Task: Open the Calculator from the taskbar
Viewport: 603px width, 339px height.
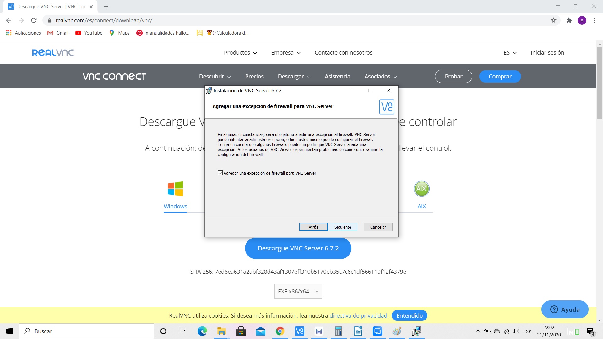Action: point(338,331)
